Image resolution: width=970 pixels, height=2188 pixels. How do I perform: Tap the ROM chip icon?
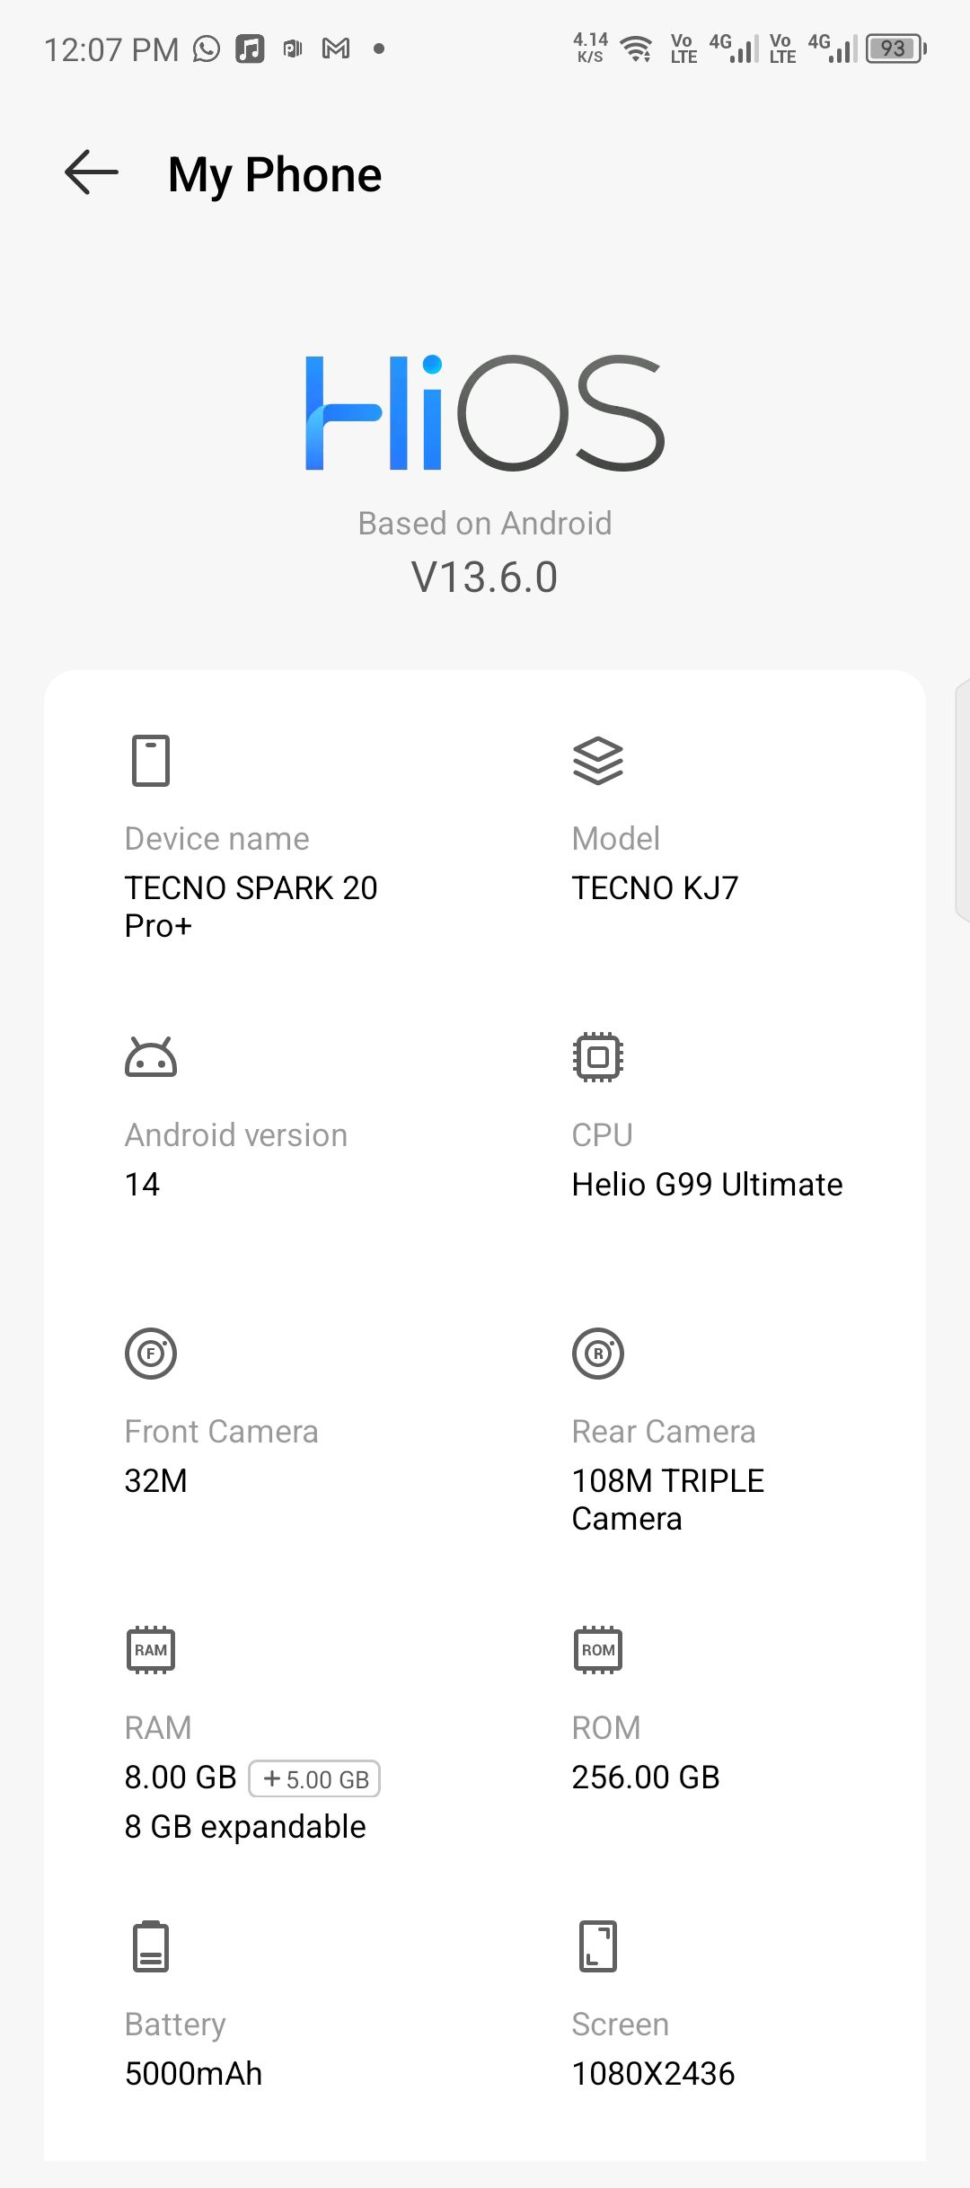tap(598, 1650)
